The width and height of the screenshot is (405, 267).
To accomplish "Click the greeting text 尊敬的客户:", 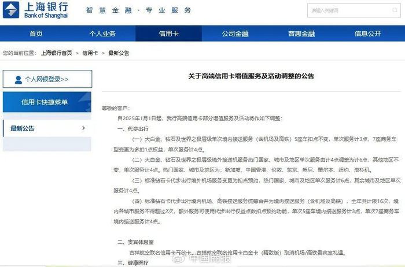I will pyautogui.click(x=116, y=108).
